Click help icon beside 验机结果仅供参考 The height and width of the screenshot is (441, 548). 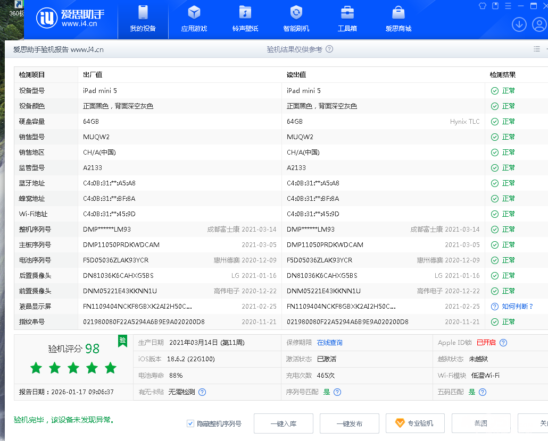(329, 49)
